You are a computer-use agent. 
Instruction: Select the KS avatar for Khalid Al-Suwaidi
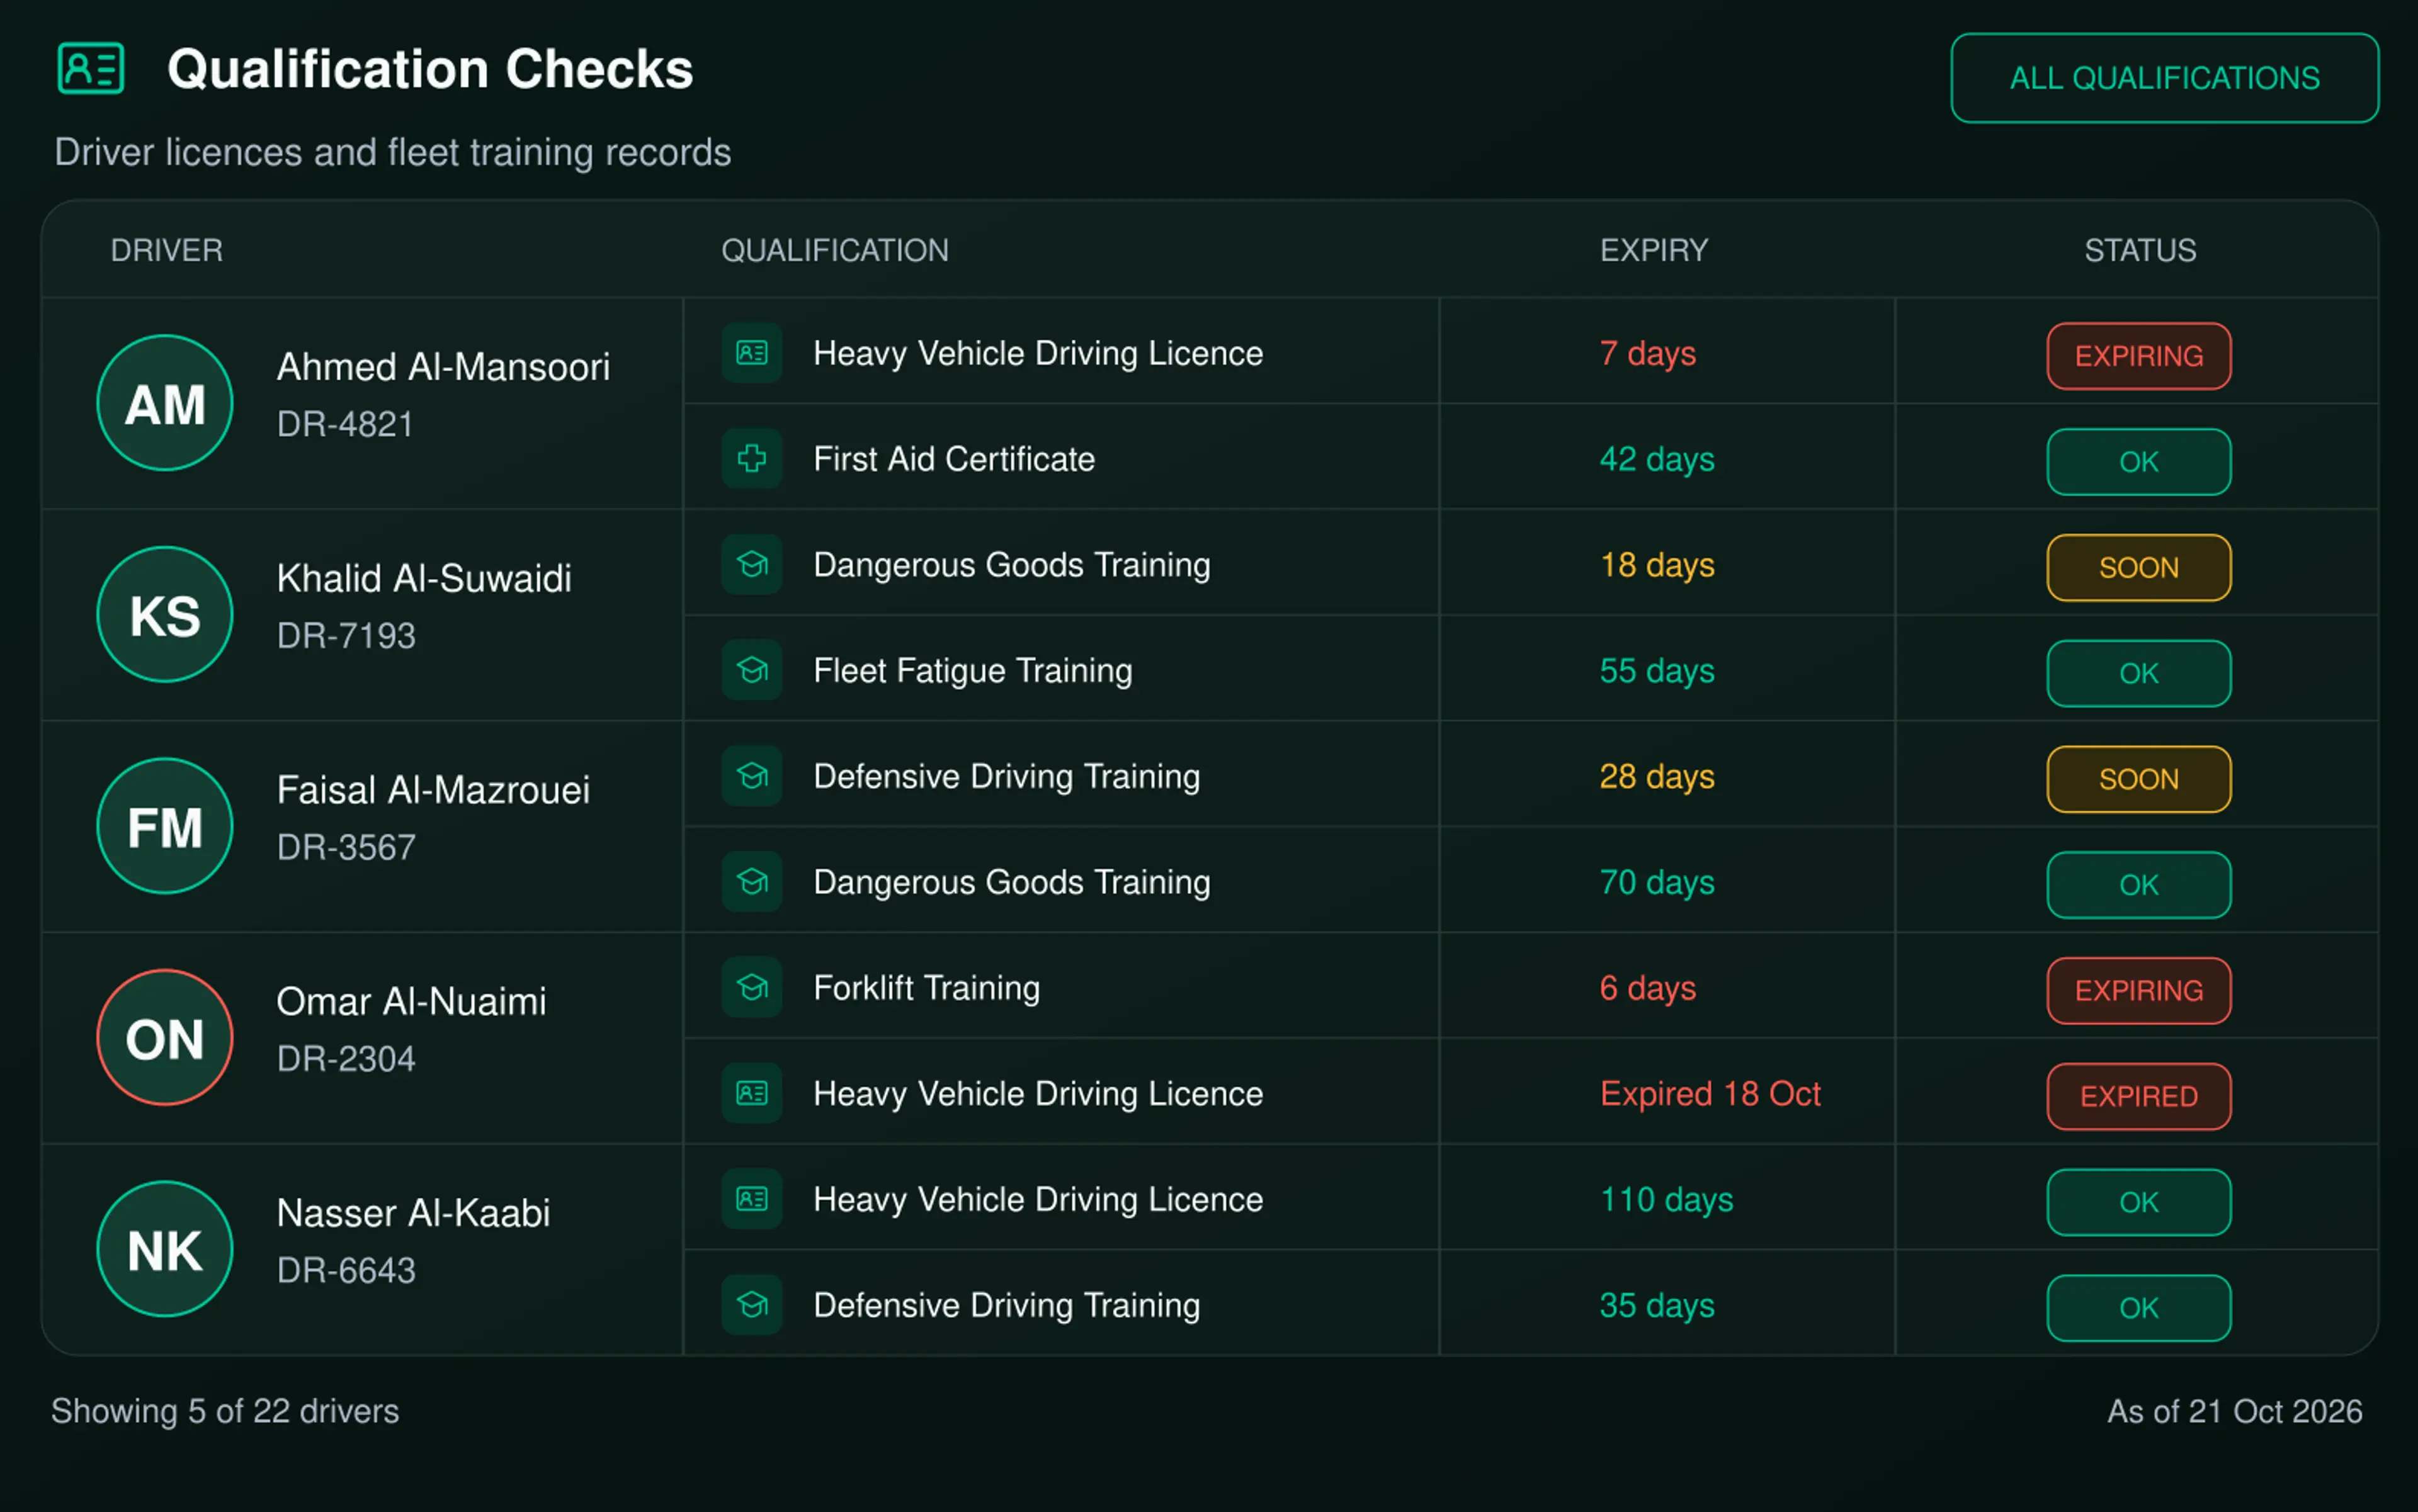pyautogui.click(x=165, y=615)
